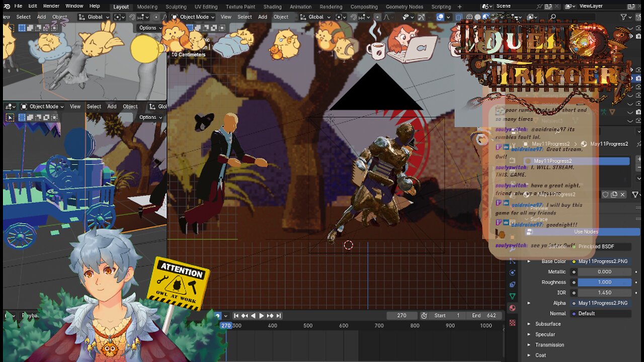
Task: Click the Alpha May11Progress2.PNG field
Action: pos(605,303)
